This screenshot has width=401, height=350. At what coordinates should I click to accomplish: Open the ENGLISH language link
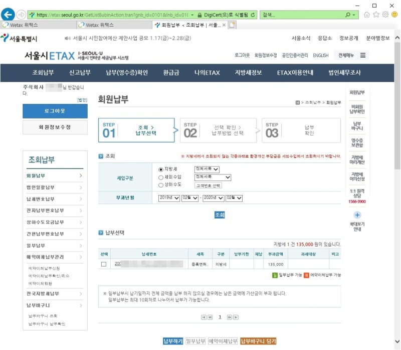tap(320, 55)
